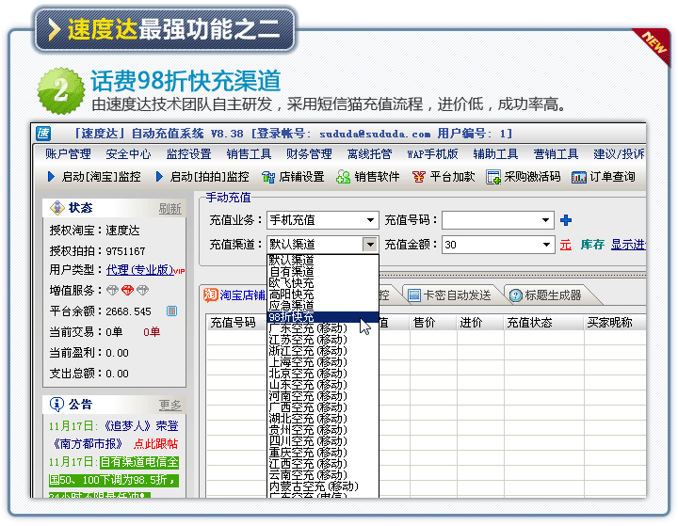678x526 pixels.
Task: Switch to the 卡密自动发送 tab
Action: point(450,295)
